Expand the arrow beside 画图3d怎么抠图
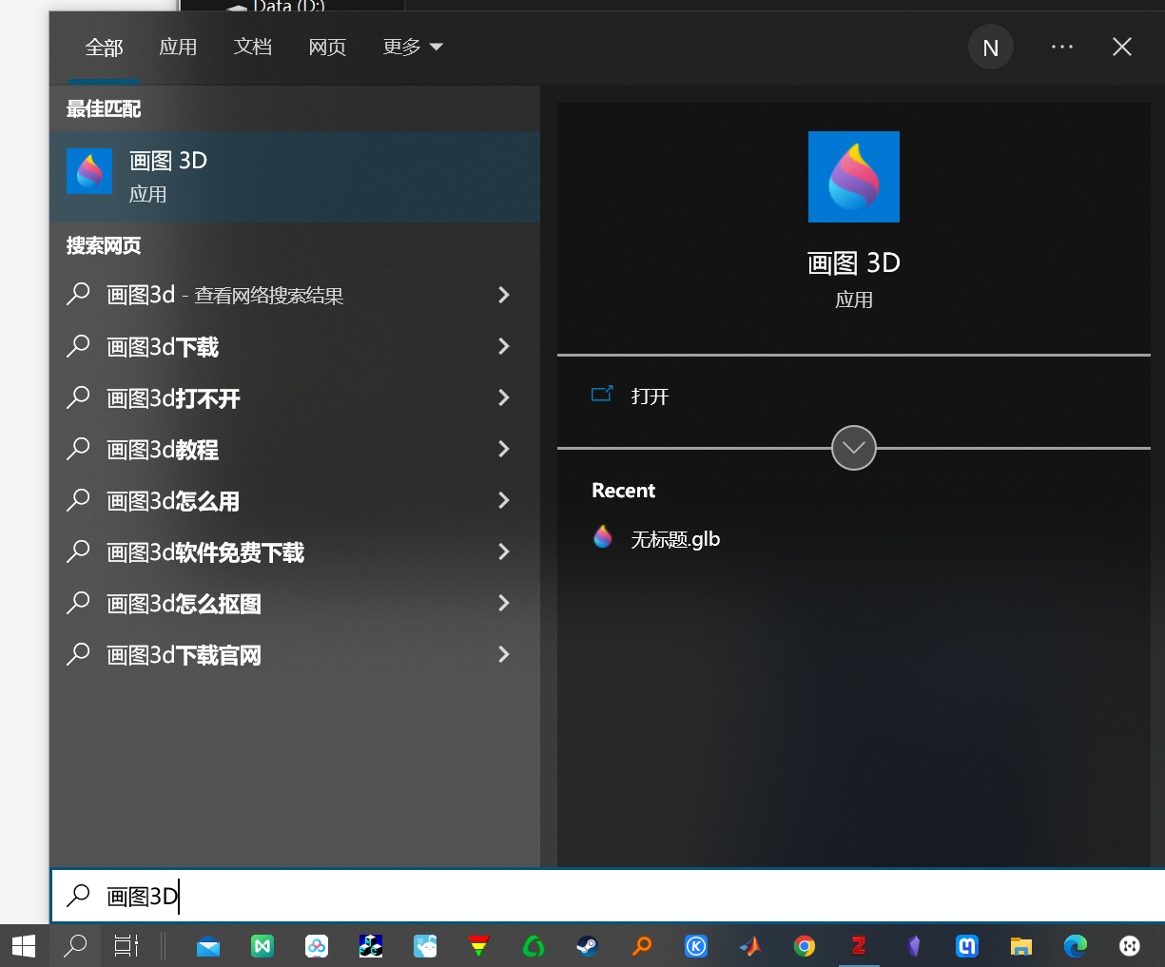This screenshot has width=1165, height=967. (x=504, y=603)
